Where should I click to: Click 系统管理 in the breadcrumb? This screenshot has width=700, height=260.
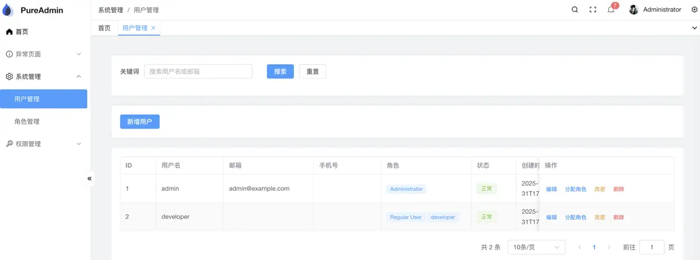coord(111,10)
